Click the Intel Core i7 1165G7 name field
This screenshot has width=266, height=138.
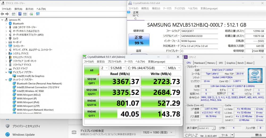[222, 70]
